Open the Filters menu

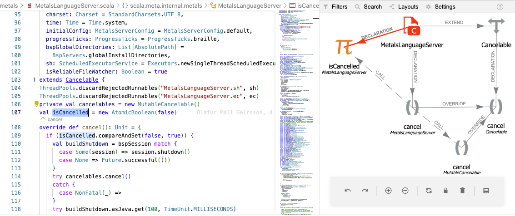(335, 6)
